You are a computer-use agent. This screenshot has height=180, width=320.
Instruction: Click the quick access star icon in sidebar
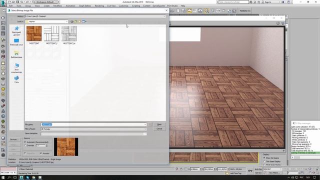(16, 28)
